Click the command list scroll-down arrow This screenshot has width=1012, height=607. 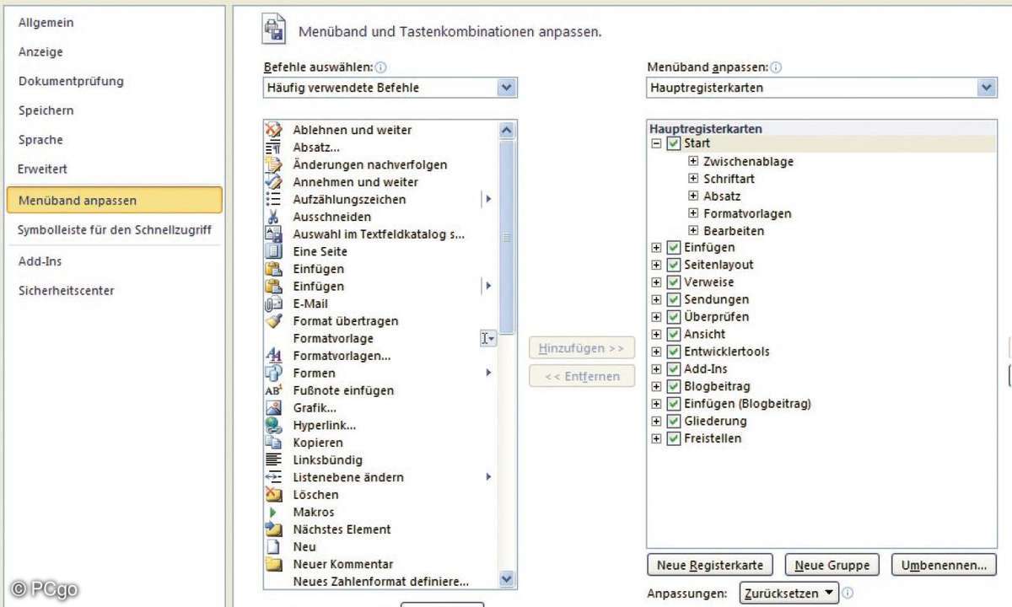(x=507, y=579)
